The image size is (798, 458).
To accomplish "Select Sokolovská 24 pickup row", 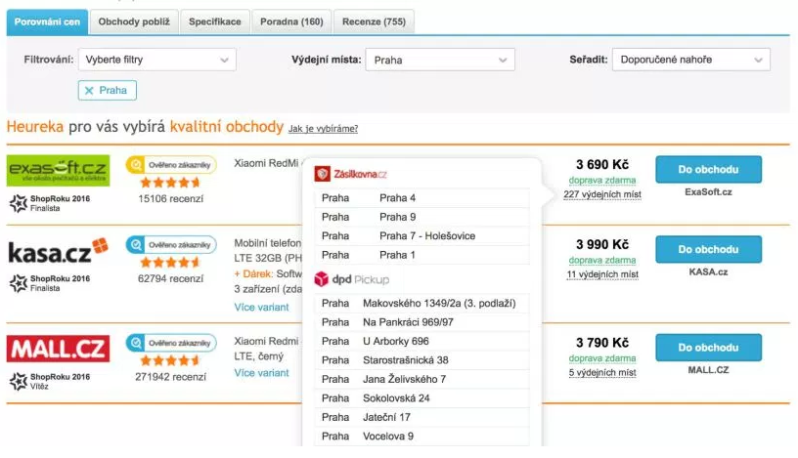I will click(x=421, y=398).
